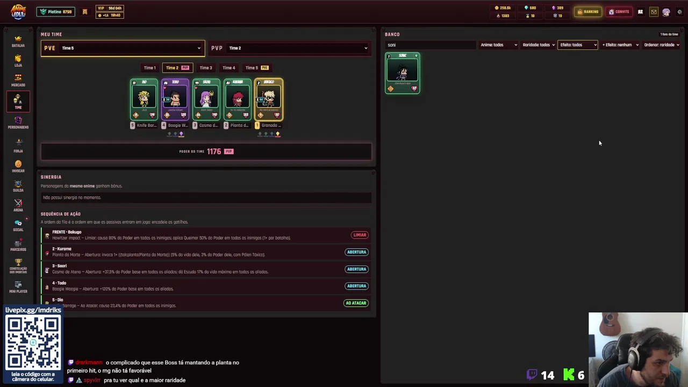
Task: Select the Kurama character card
Action: pyautogui.click(x=238, y=99)
